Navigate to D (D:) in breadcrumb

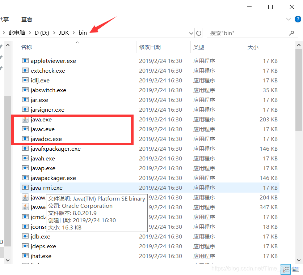click(42, 33)
